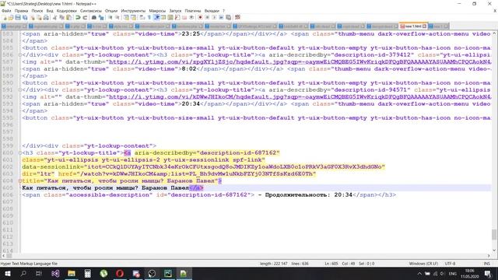Click the Redo arrow icon

point(85,17)
